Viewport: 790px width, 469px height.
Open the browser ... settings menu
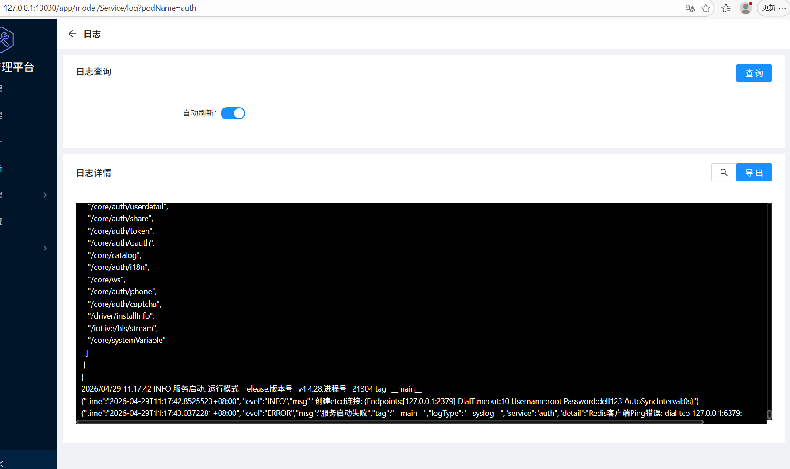782,8
